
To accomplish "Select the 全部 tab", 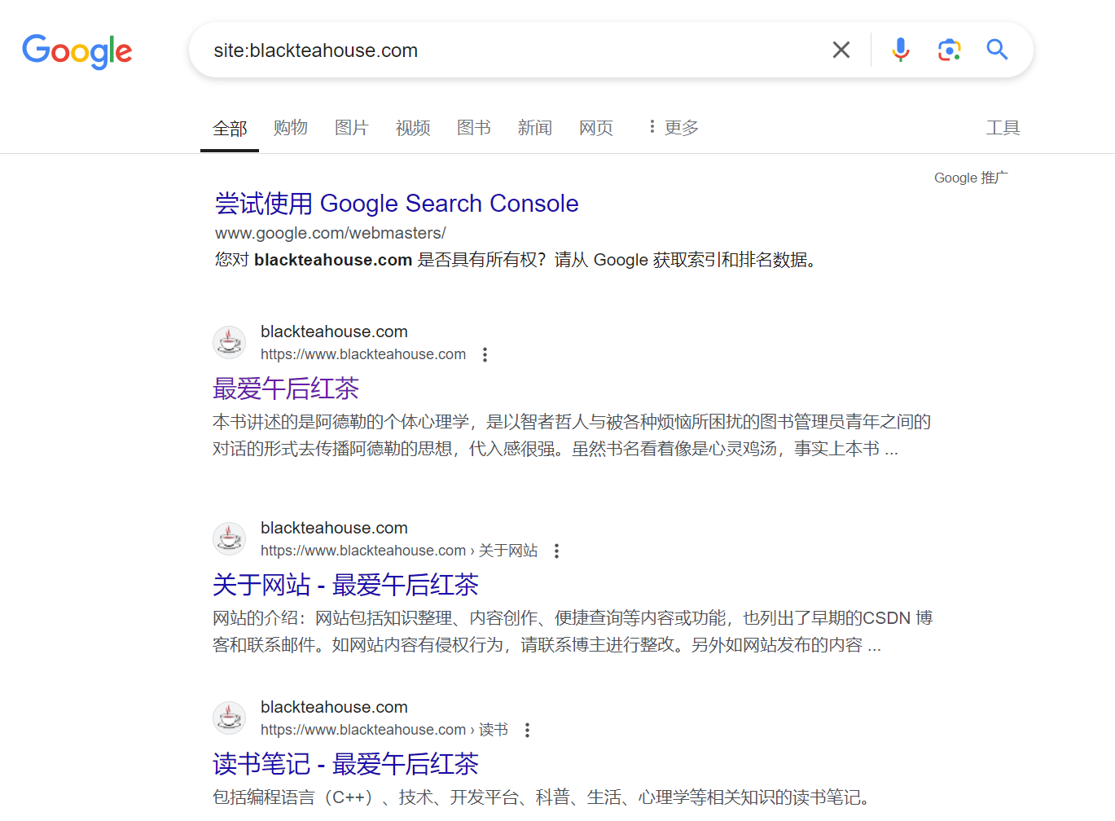I will click(x=230, y=128).
